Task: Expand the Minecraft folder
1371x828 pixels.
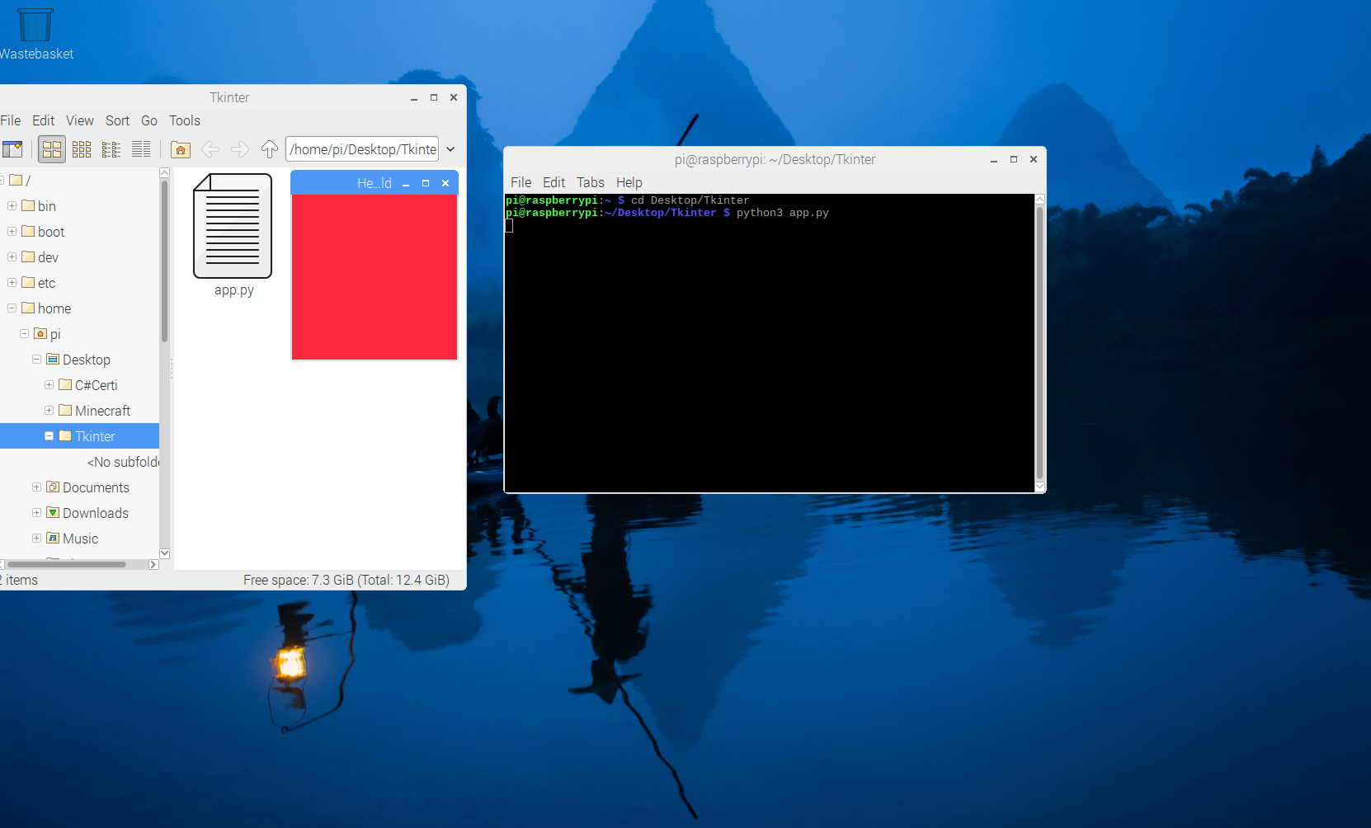Action: 49,410
